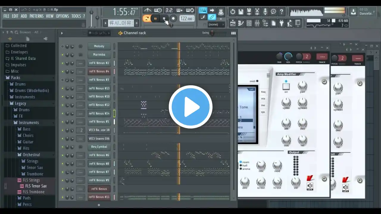Enable typing keyboard to piano icon
Screen dimensions: 381x214
click(x=203, y=10)
